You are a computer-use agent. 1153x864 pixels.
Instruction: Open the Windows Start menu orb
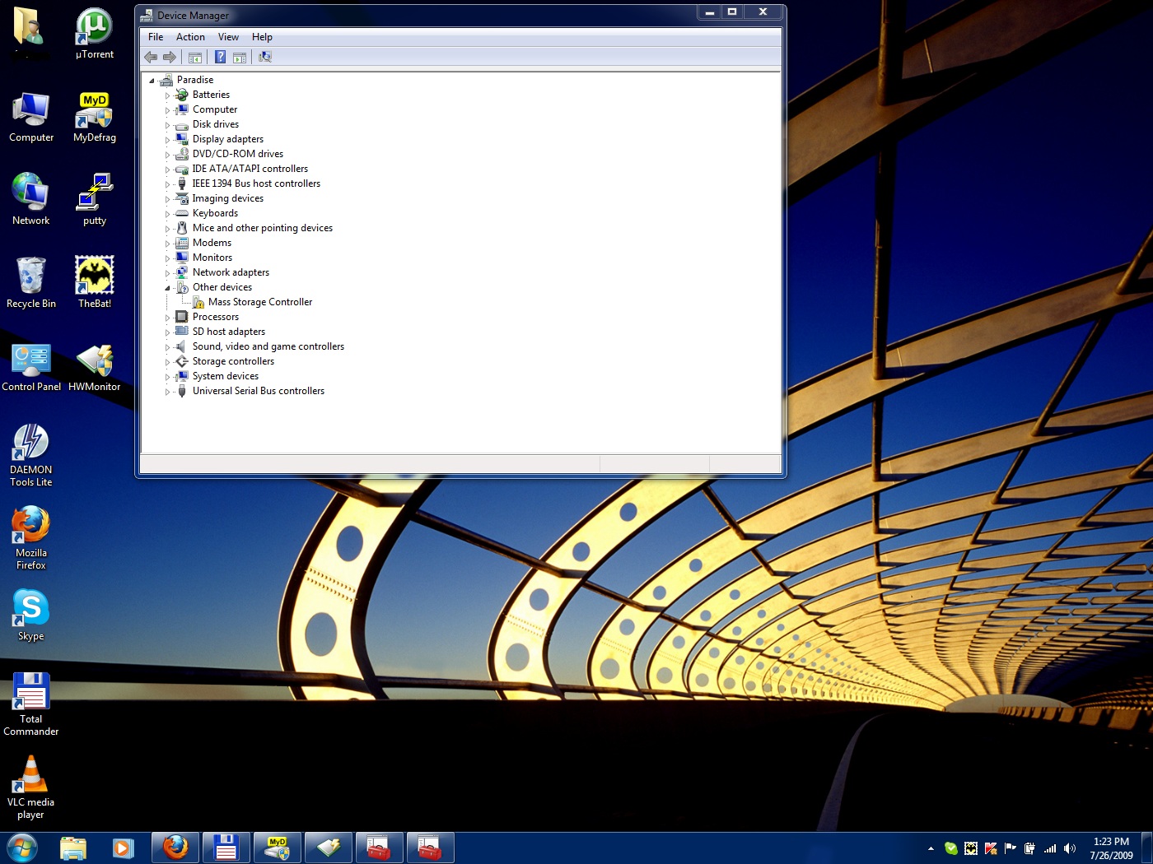click(22, 848)
